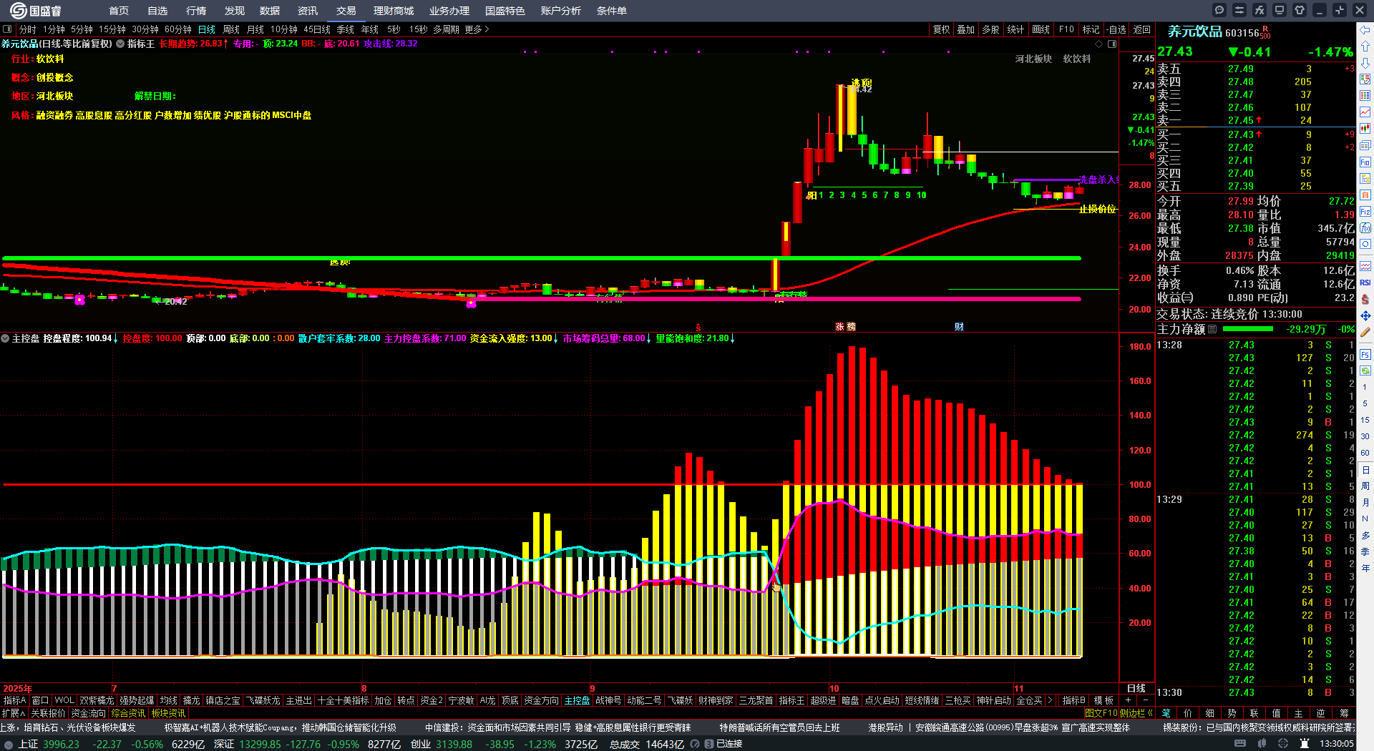This screenshot has height=751, width=1374.
Task: Click the down arrow in right sidebar
Action: [1365, 63]
